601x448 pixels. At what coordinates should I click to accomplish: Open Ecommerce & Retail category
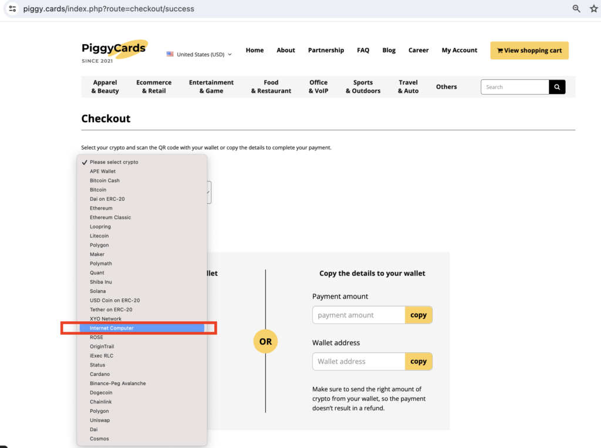154,87
